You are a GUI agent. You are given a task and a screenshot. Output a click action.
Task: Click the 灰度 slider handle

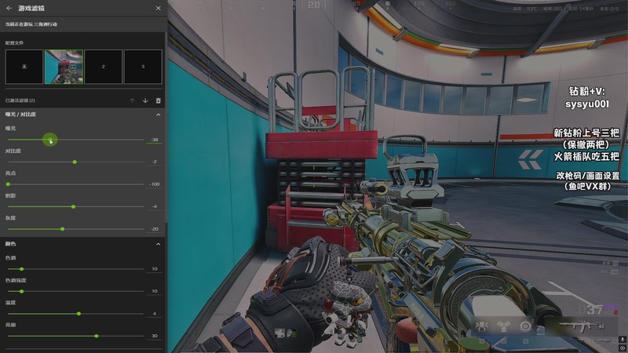point(63,229)
